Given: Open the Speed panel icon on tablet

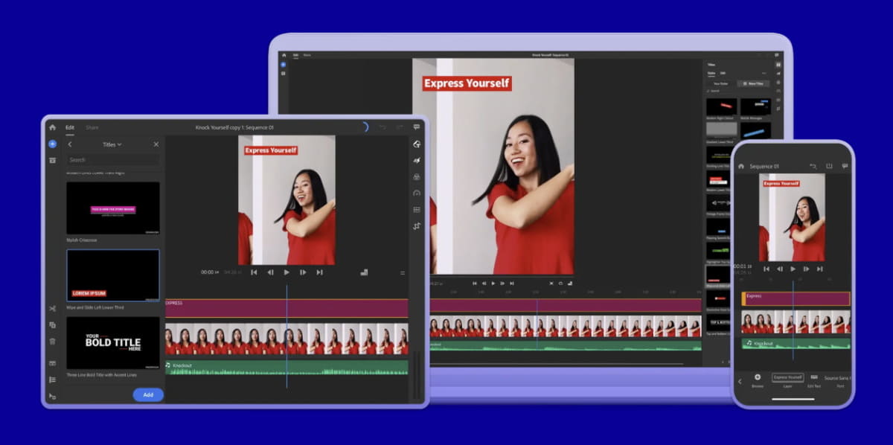Looking at the screenshot, I should point(417,193).
